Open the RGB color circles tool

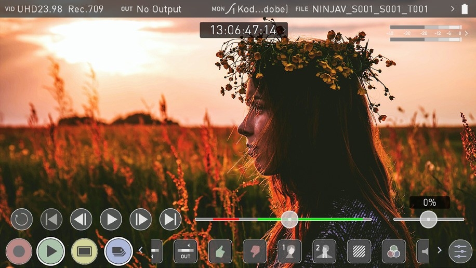393,251
